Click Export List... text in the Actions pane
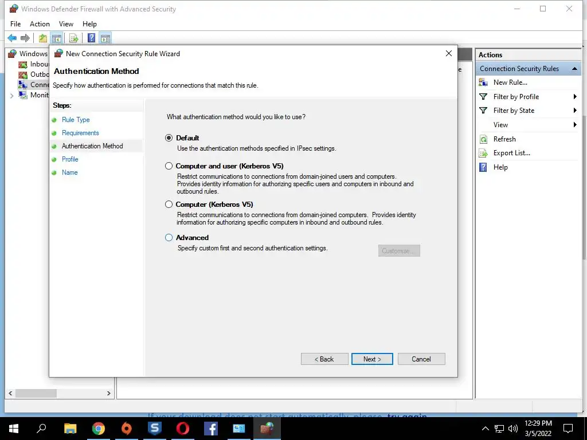This screenshot has width=587, height=440. pos(511,153)
